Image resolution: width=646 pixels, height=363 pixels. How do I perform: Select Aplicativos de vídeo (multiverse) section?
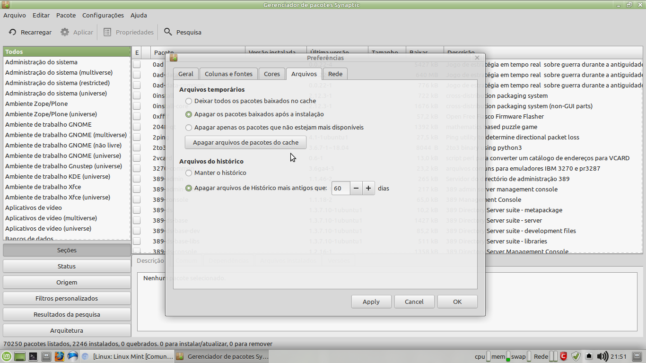coord(67,218)
